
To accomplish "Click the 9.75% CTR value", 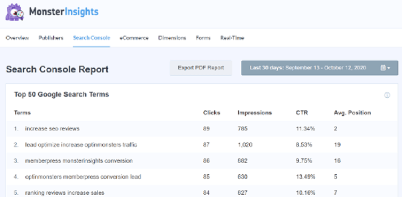I will (x=304, y=161).
